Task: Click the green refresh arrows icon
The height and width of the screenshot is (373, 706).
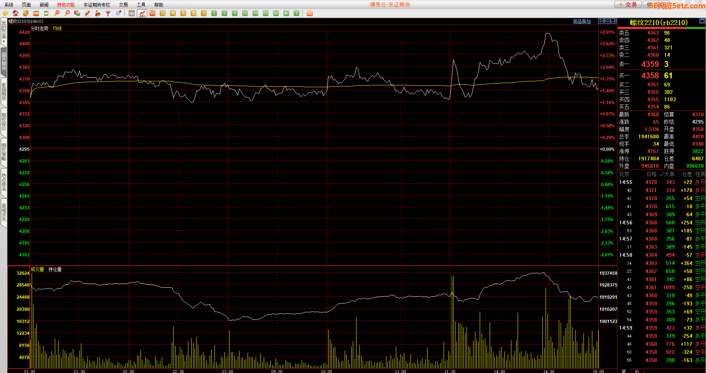Action: pos(46,13)
